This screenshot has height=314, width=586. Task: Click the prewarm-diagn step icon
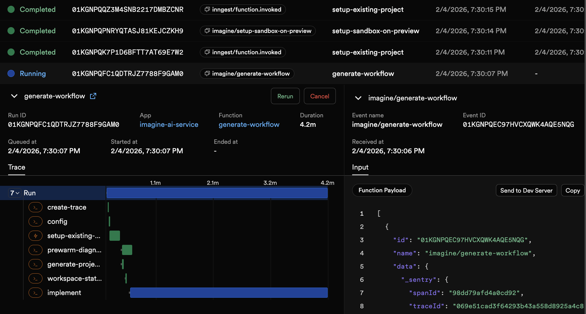[36, 250]
